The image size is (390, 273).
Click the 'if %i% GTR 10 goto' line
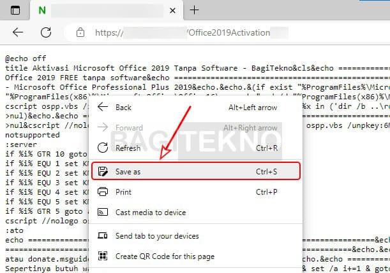point(46,154)
